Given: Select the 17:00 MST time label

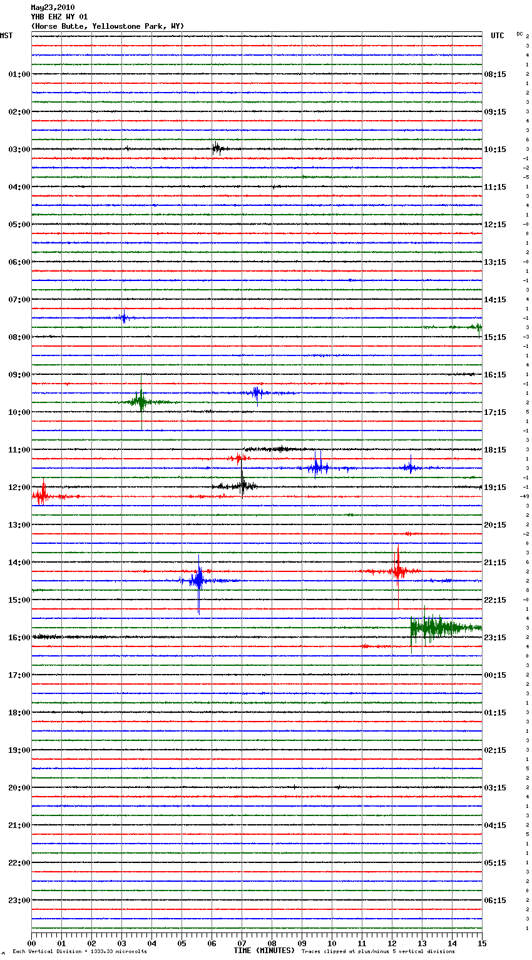Looking at the screenshot, I should pyautogui.click(x=19, y=675).
